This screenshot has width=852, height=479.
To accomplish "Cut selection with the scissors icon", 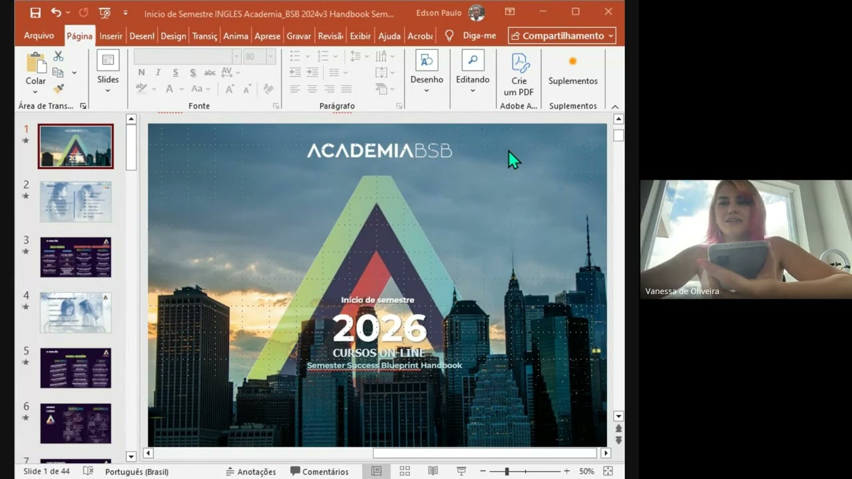I will [x=59, y=57].
